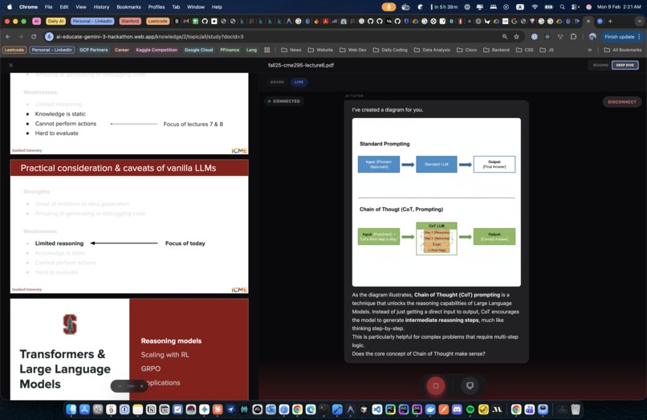The width and height of the screenshot is (647, 420).
Task: Click the Wi-Fi status icon in the menu bar
Action: coord(535,7)
